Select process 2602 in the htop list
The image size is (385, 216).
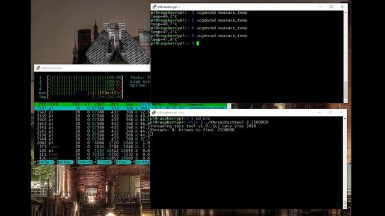[92, 143]
